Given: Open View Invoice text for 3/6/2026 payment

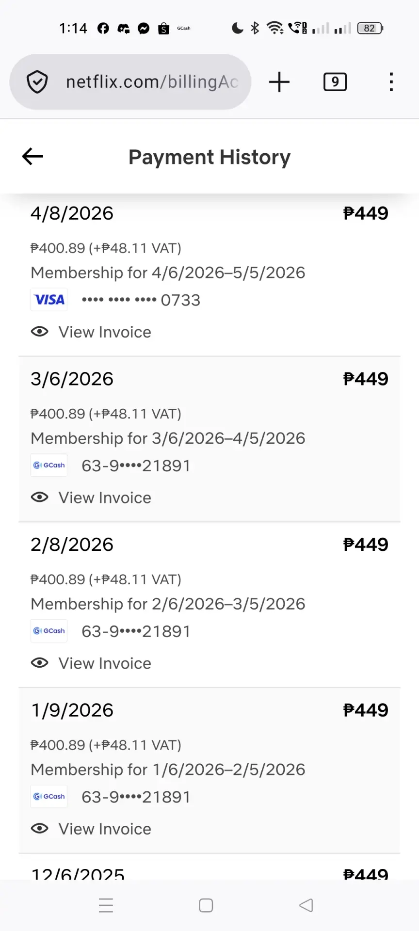Looking at the screenshot, I should [105, 498].
